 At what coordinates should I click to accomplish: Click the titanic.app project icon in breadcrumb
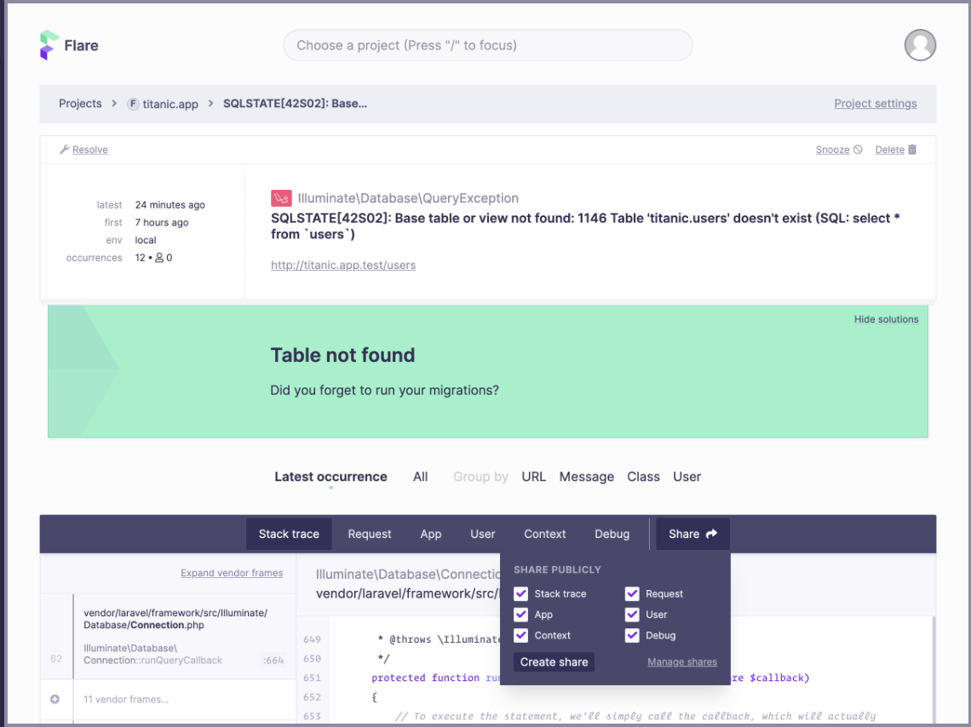tap(133, 103)
